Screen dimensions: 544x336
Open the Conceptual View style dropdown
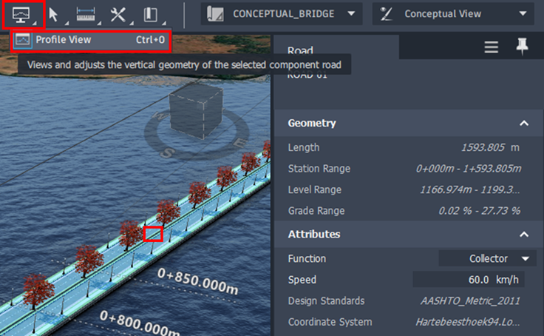(453, 14)
